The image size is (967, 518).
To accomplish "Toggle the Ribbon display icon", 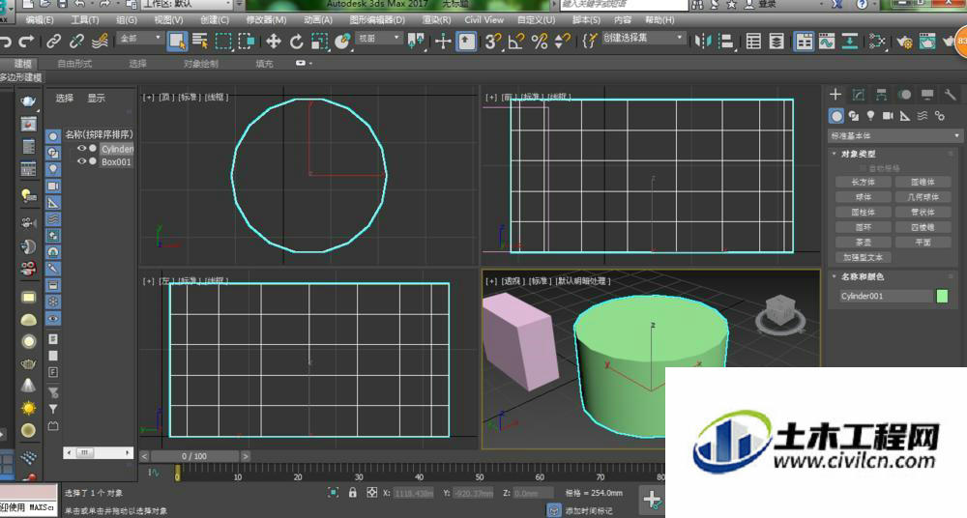I will (x=804, y=42).
